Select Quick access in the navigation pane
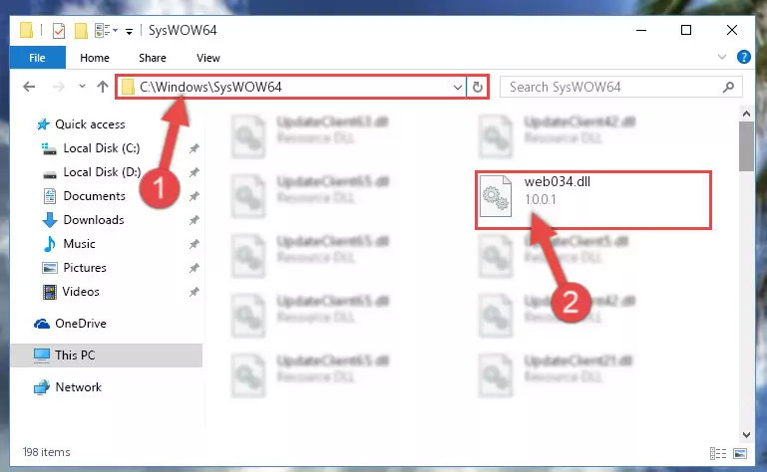The height and width of the screenshot is (472, 767). (x=90, y=124)
